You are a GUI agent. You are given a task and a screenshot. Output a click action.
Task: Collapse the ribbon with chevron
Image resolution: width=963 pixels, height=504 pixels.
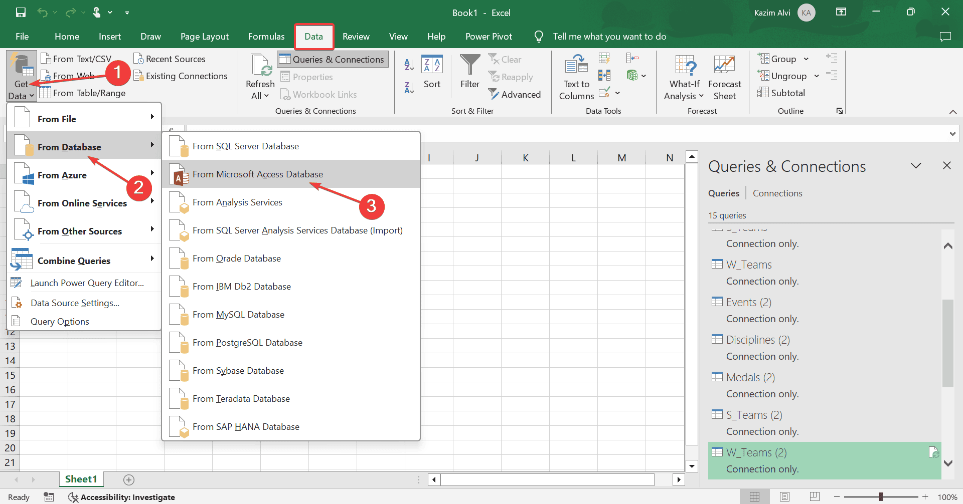pos(953,112)
